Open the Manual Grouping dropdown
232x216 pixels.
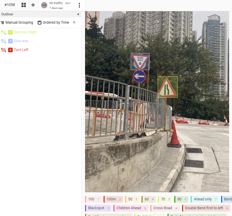tap(17, 22)
